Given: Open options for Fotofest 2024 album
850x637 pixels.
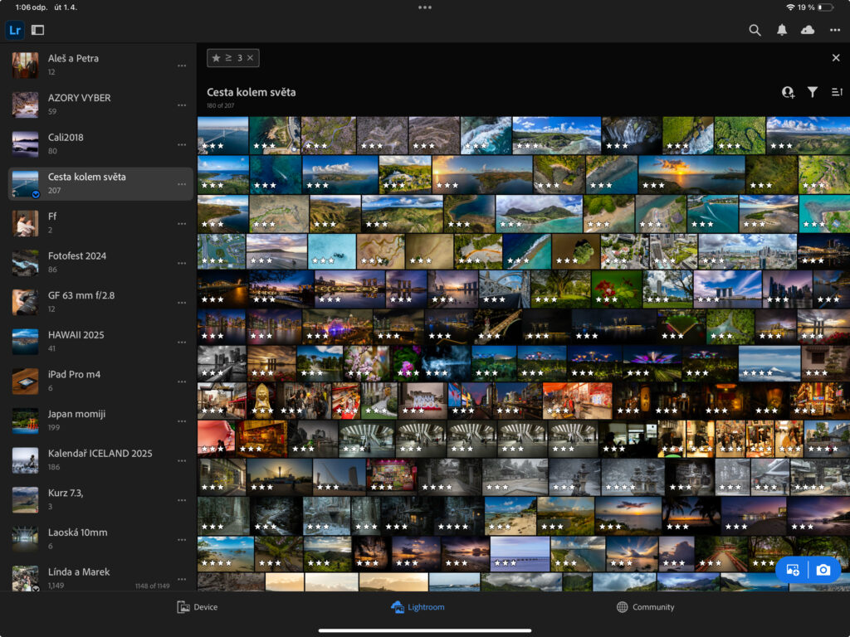Looking at the screenshot, I should (182, 263).
